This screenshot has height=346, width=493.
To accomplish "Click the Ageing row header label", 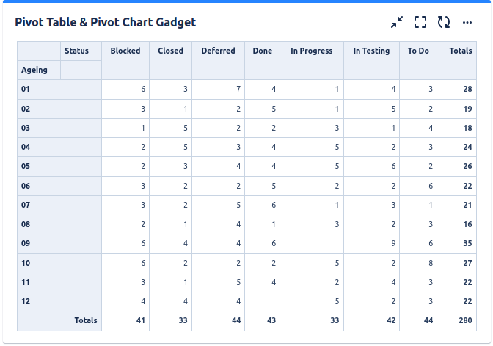I will (34, 71).
